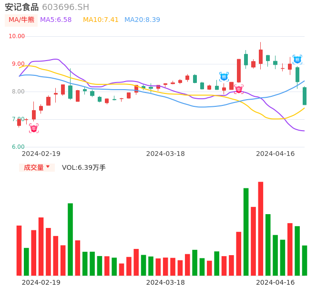
Task: Click the pink bull marker under the tall red candle
Action: point(239,89)
